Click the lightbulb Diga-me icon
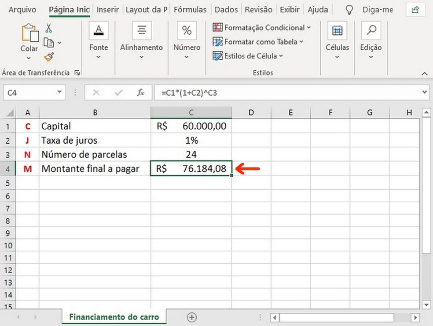 click(x=349, y=9)
